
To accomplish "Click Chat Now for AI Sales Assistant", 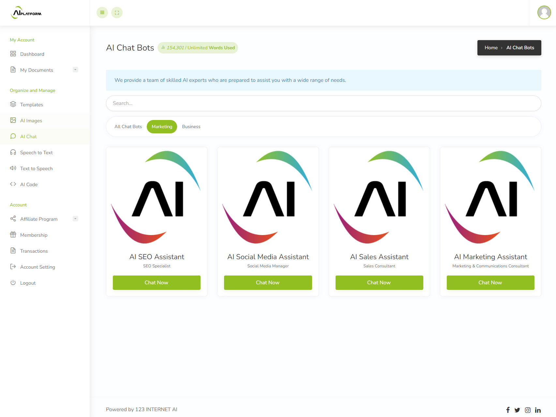I will point(379,282).
